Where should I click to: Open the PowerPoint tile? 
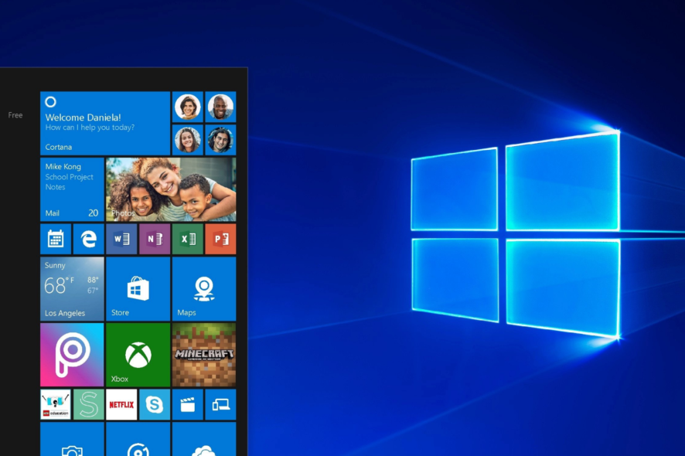click(x=220, y=239)
